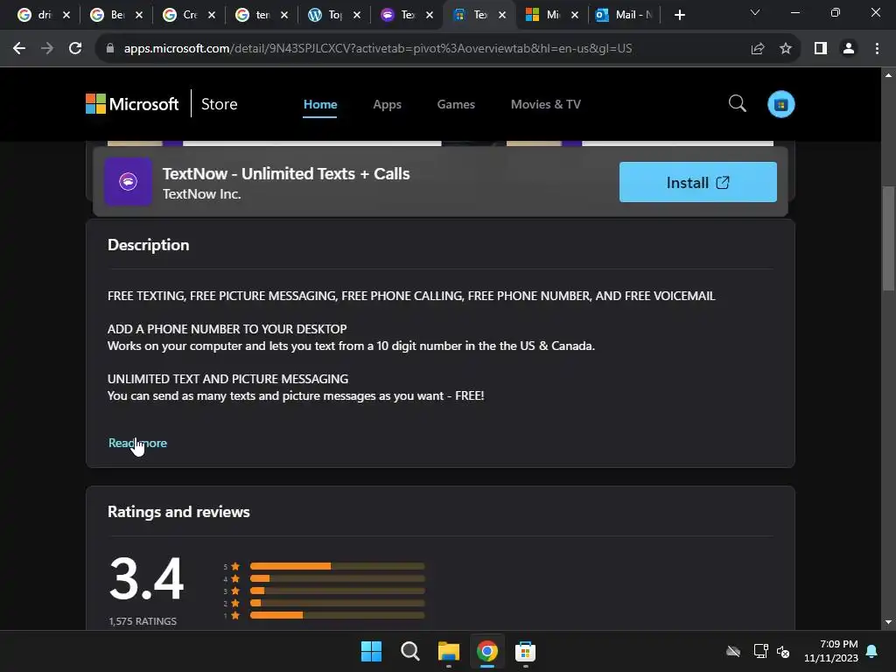Click the muted volume tray icon
Viewport: 896px width, 672px height.
coord(783,651)
